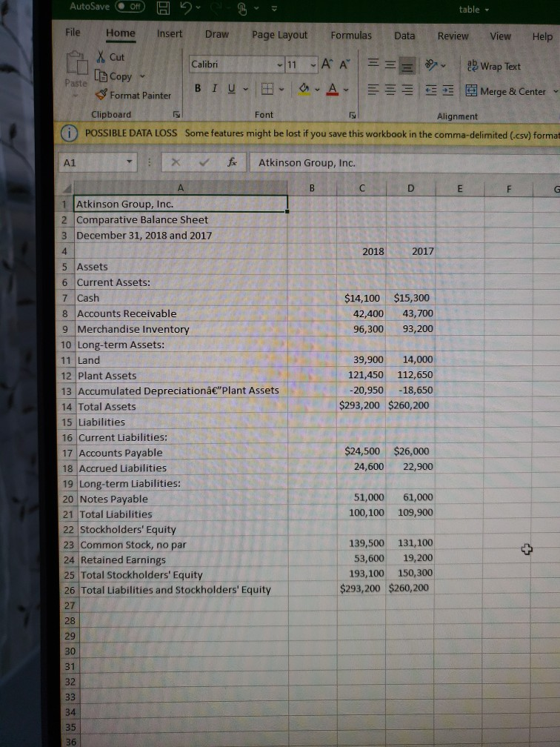
Task: Open Customize Quick Access Toolbar dropdown
Action: 274,9
